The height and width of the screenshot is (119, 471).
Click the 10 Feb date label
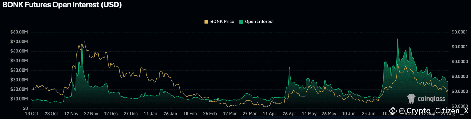coord(191,114)
